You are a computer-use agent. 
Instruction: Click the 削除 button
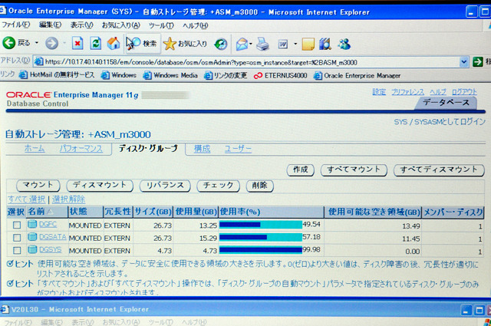coord(259,186)
